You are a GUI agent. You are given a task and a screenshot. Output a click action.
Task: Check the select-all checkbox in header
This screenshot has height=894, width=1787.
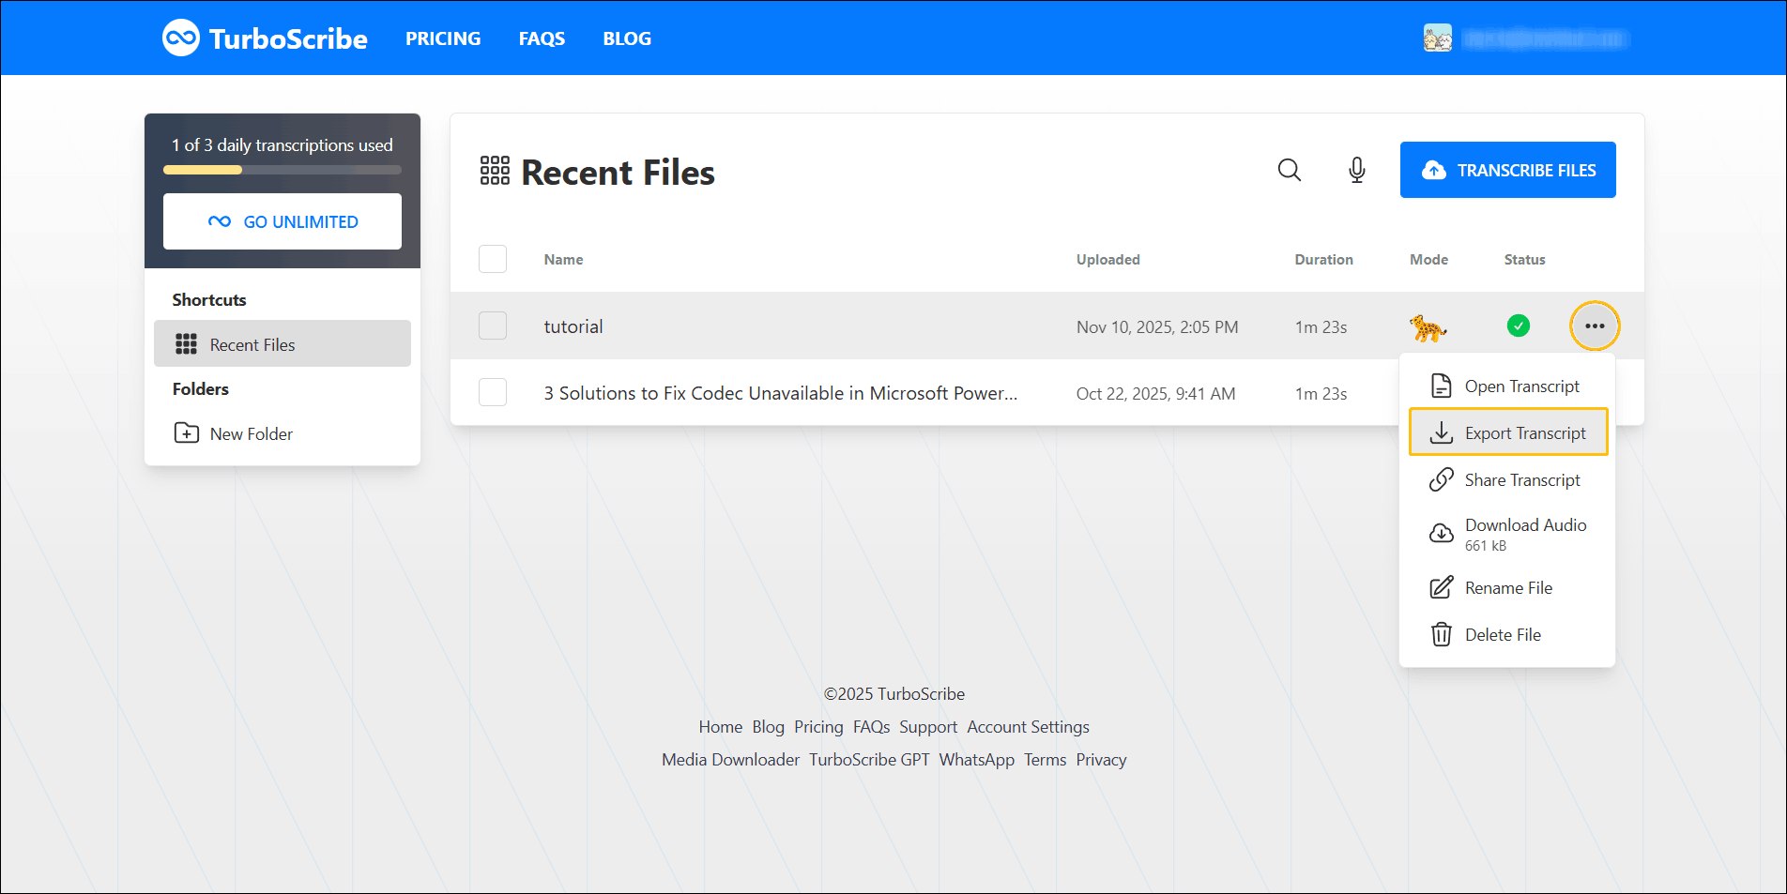click(492, 259)
